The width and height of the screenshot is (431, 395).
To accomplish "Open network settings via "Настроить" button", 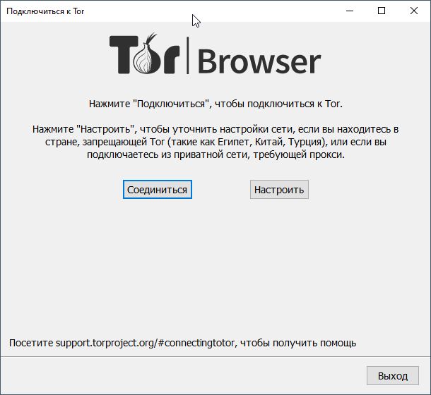I will click(x=279, y=190).
